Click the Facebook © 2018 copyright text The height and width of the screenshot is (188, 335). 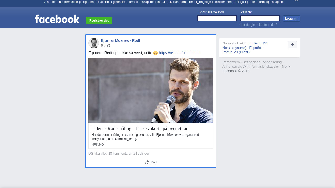(x=236, y=71)
